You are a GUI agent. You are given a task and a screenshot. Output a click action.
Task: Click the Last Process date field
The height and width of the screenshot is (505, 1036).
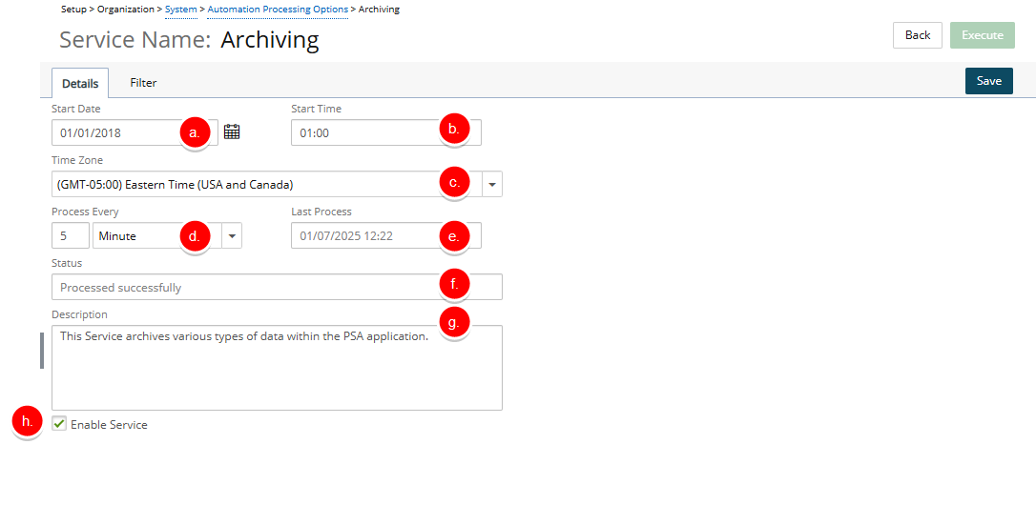tap(385, 235)
